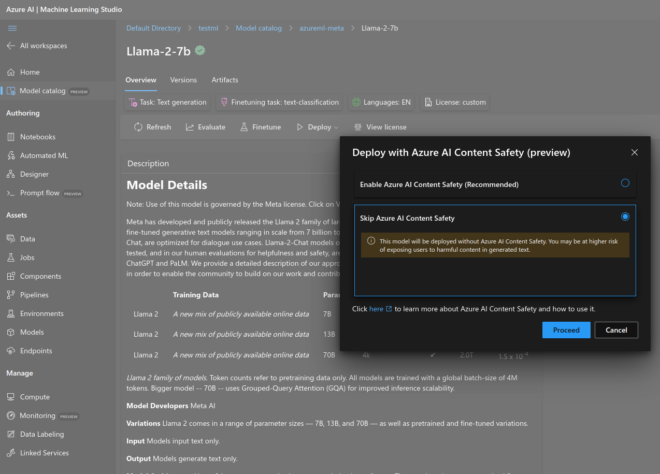Viewport: 660px width, 474px height.
Task: Switch to the Versions tab
Action: 183,80
